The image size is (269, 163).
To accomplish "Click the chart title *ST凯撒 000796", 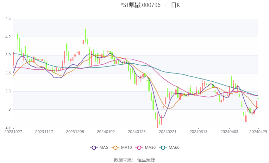I will point(141,5).
